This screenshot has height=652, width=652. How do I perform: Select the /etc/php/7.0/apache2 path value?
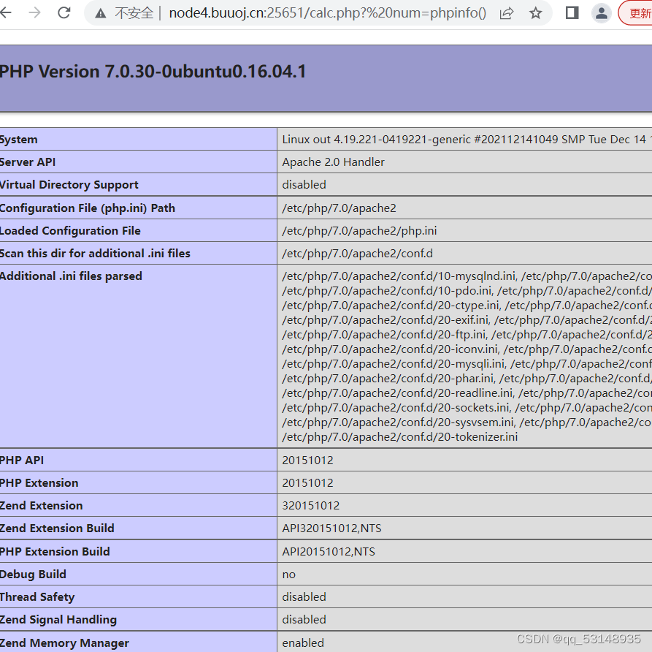(339, 208)
